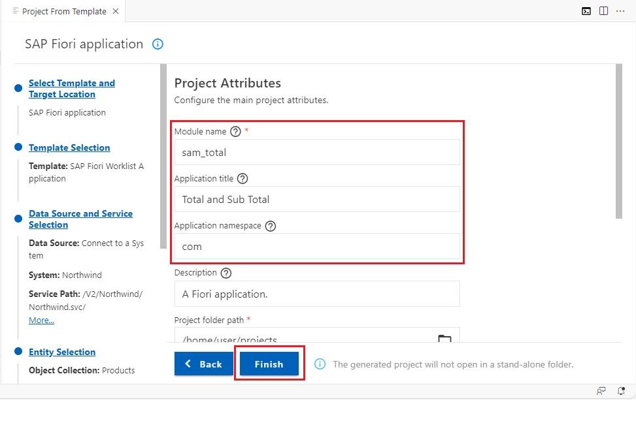The width and height of the screenshot is (636, 421).
Task: Click stand-alone folder warning message text
Action: tap(453, 364)
